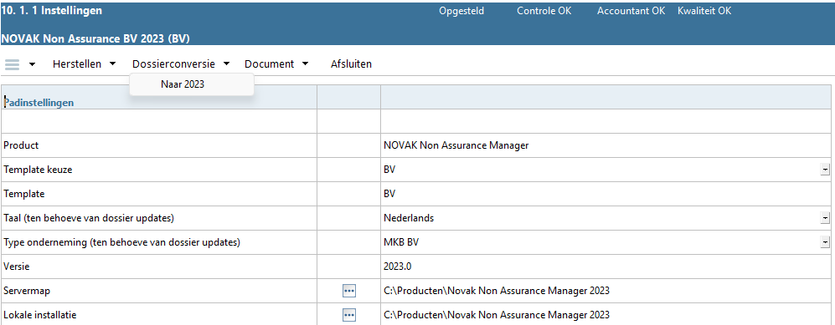Select the Nederlands language value
The image size is (835, 325).
click(x=409, y=218)
